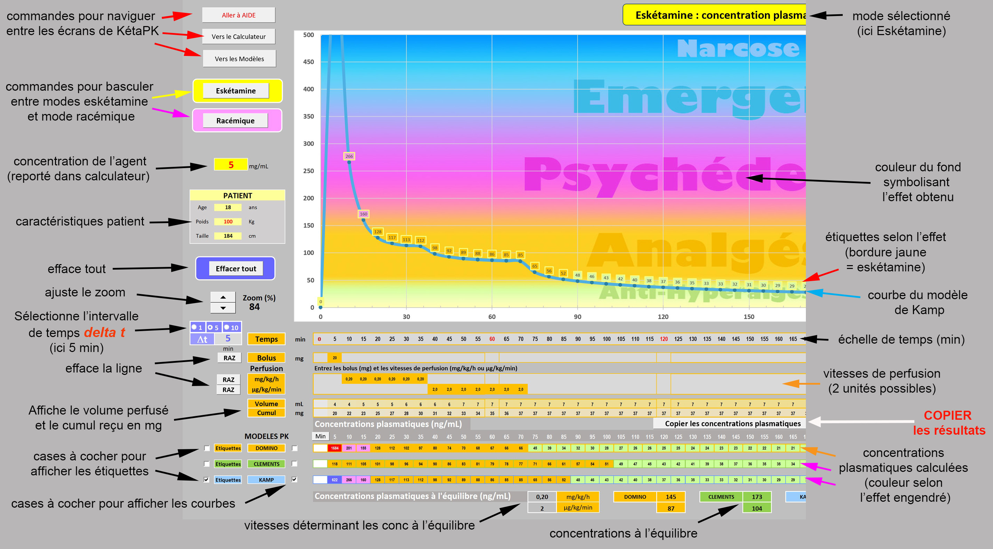The image size is (993, 549).
Task: Click the Min header cell in concentrations table
Action: coord(320,436)
